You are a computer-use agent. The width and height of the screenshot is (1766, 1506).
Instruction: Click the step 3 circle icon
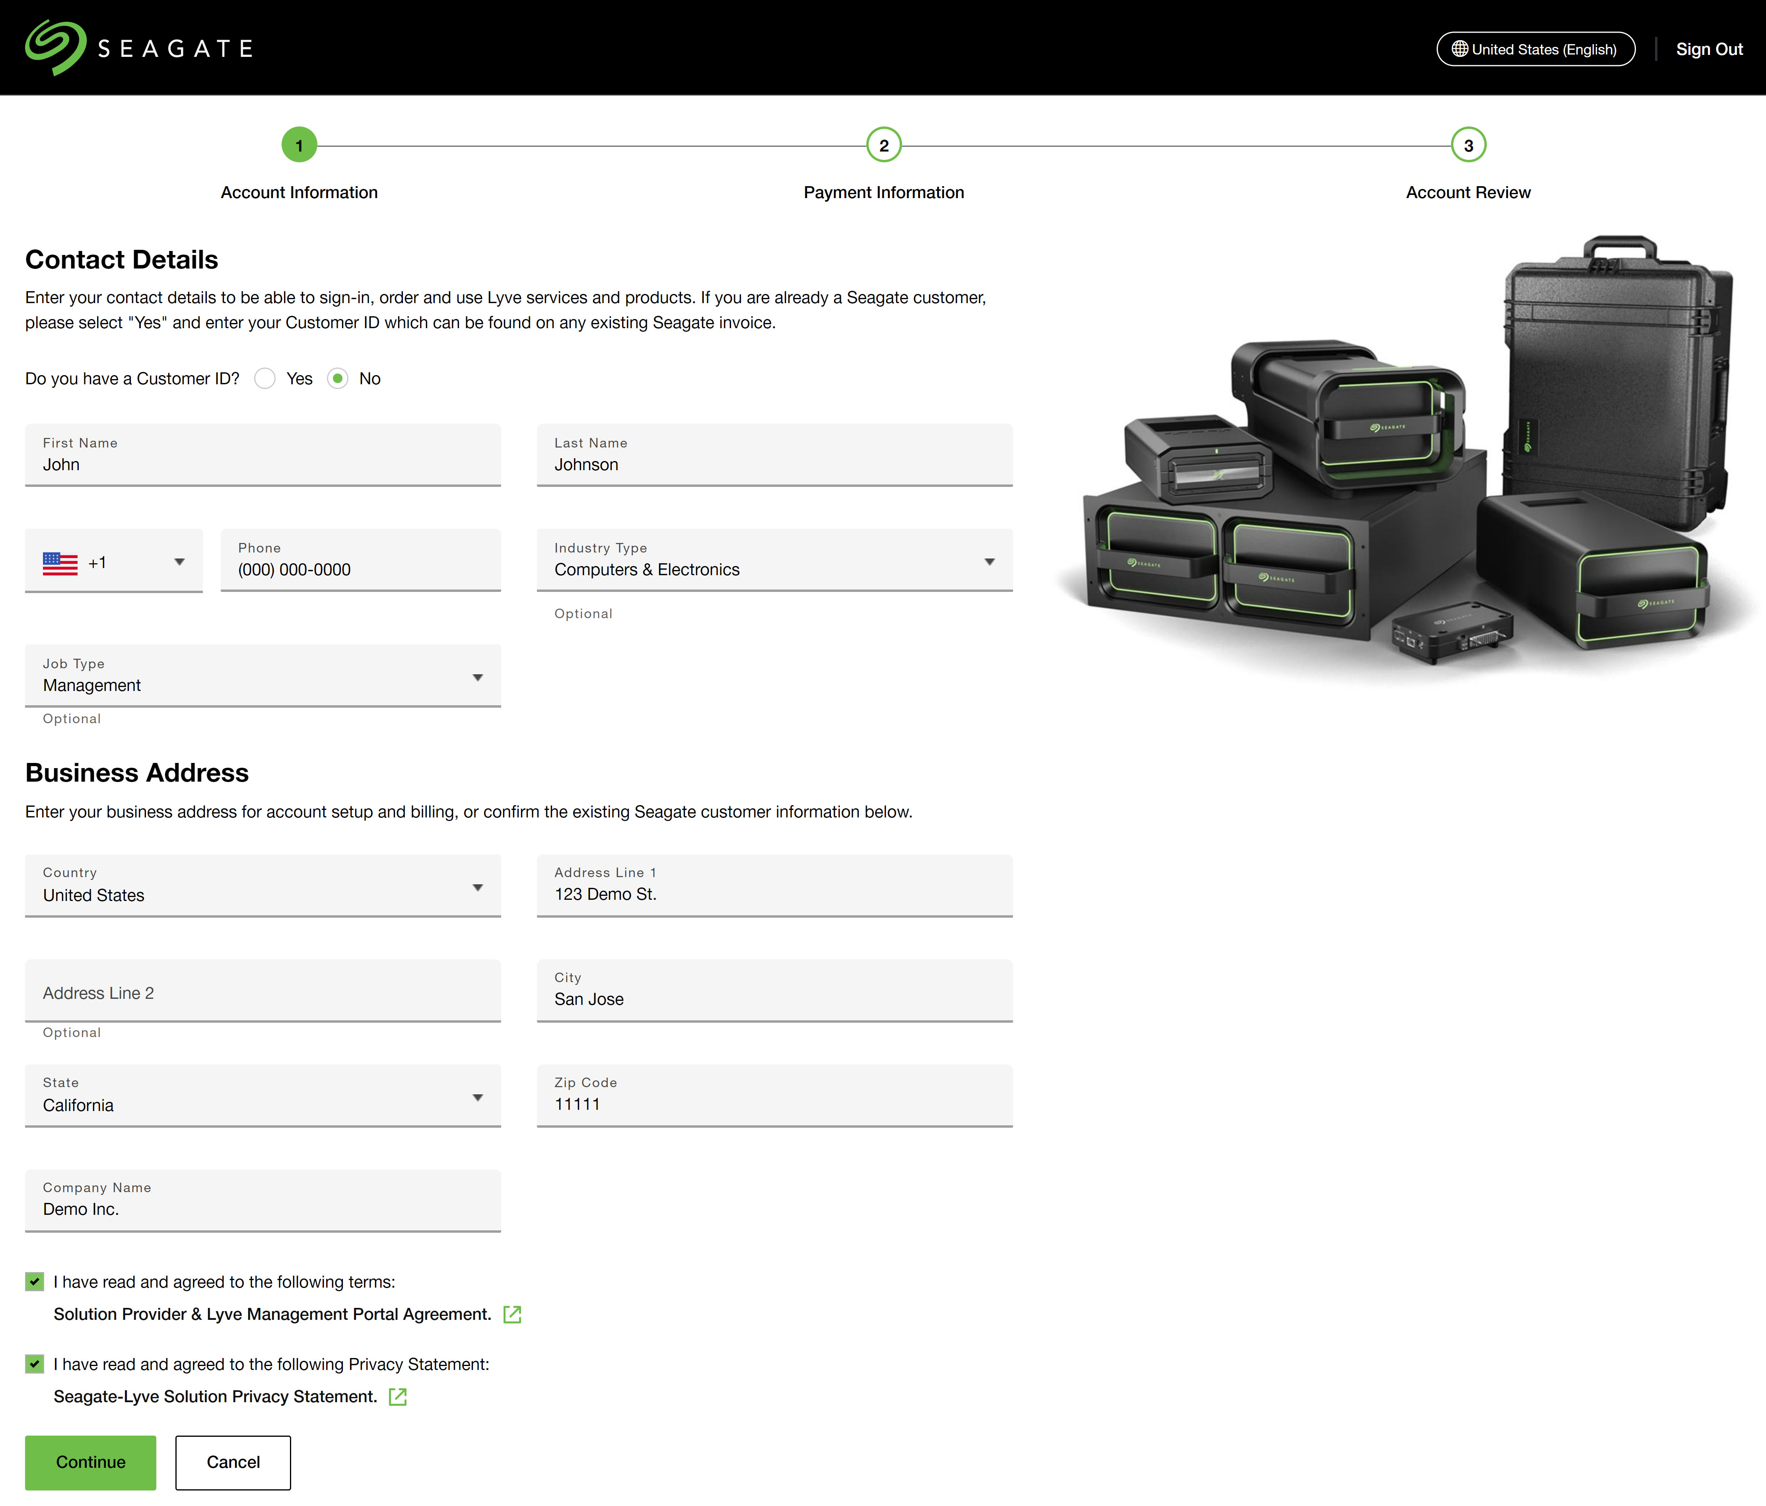1468,146
